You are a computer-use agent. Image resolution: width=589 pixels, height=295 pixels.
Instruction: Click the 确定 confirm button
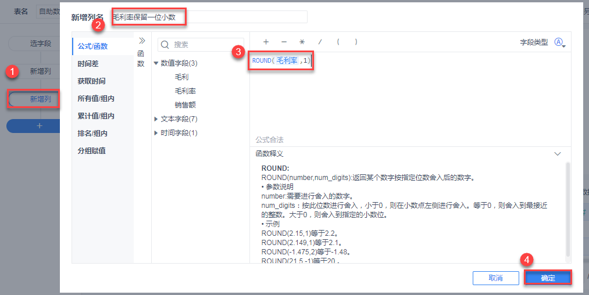point(548,278)
